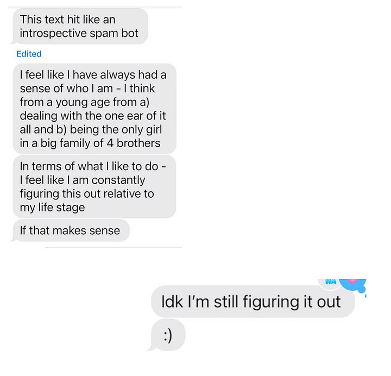Tap the pink heart tapback reaction
The image size is (391, 376).
coord(354,284)
